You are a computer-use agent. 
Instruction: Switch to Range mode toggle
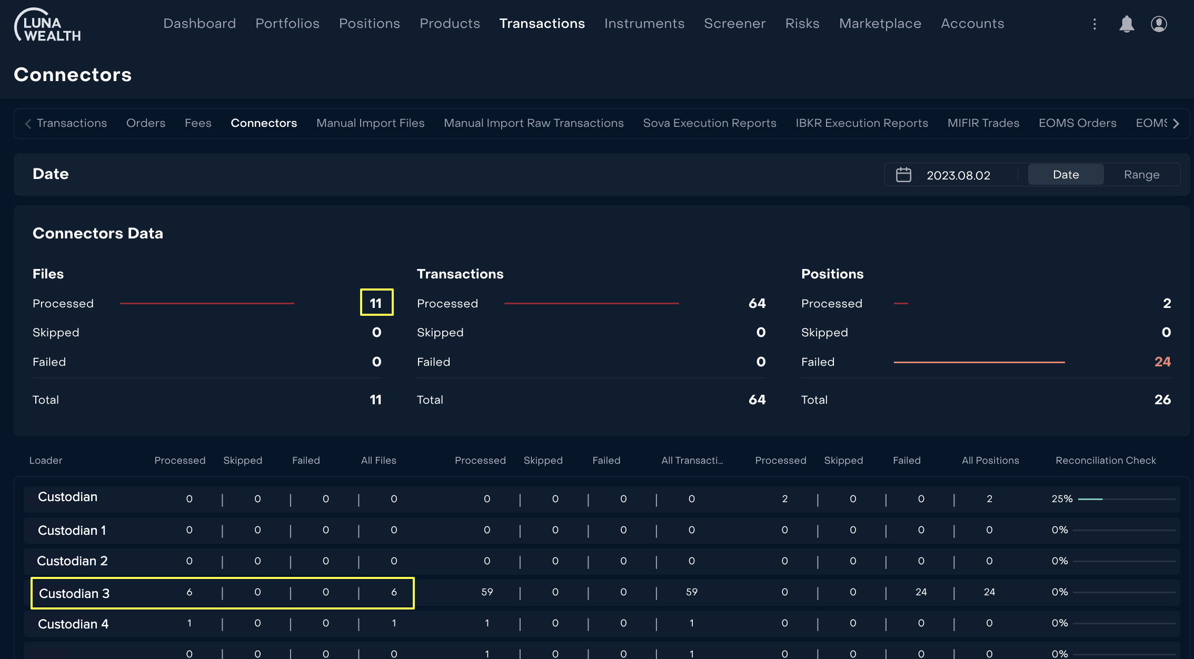[1141, 175]
